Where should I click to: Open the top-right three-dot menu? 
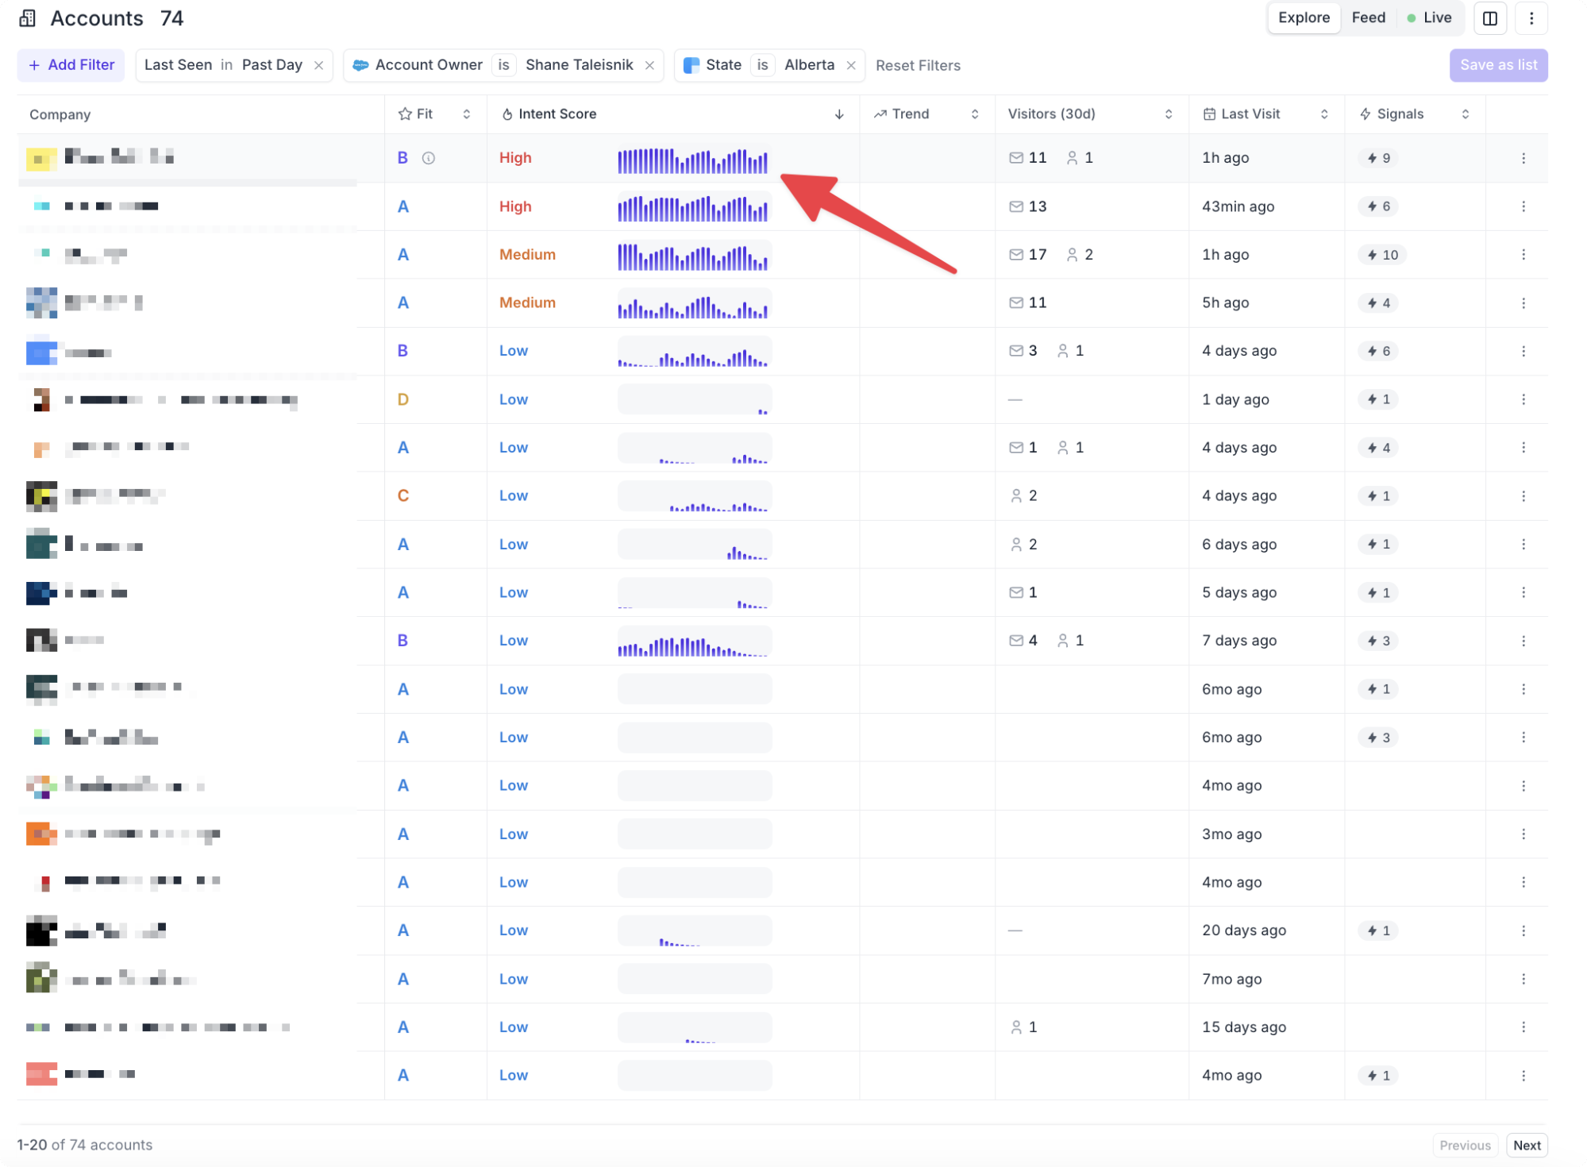1531,18
